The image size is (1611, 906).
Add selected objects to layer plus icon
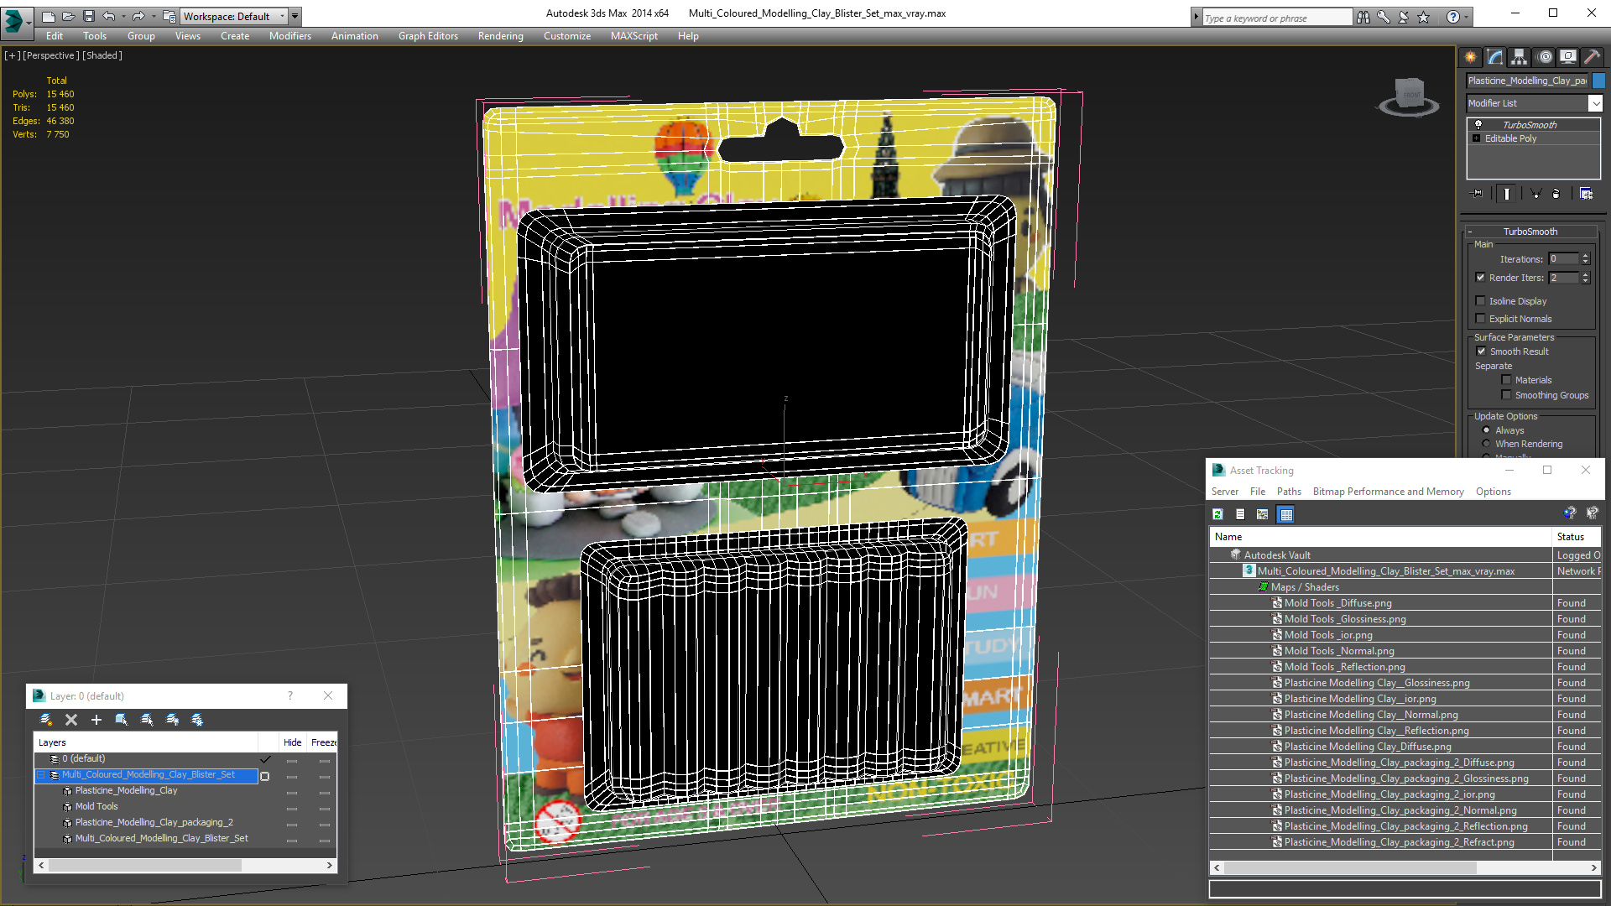96,720
